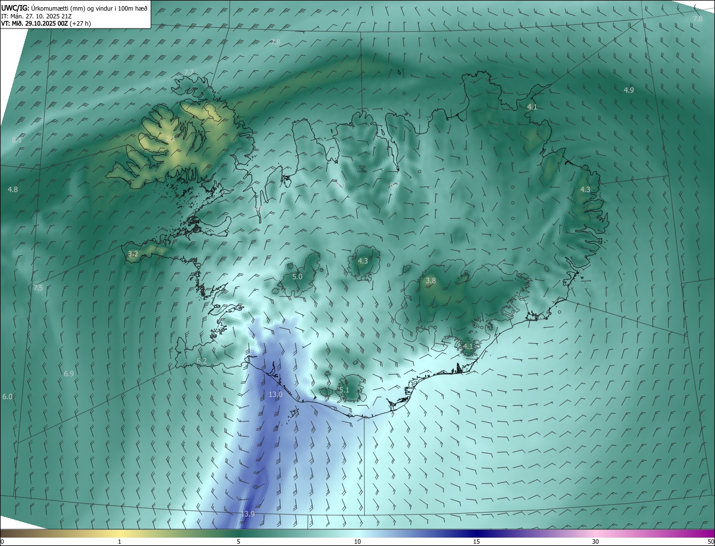The height and width of the screenshot is (546, 715).
Task: Click the 13.0 precipitation value label
Action: click(x=276, y=394)
